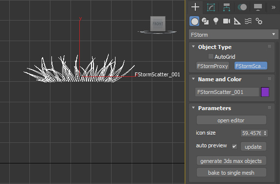
Task: Open the Display panel tab
Action: pos(258,7)
